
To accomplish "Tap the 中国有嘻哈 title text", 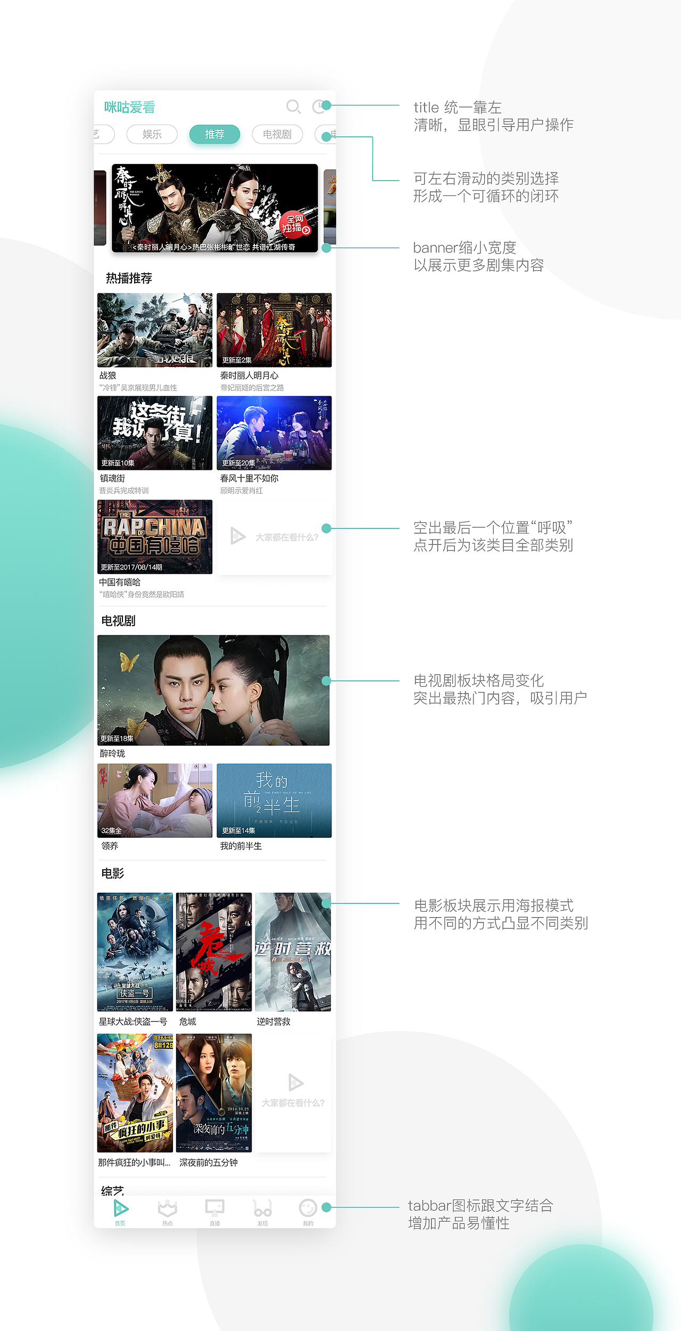I will click(120, 582).
